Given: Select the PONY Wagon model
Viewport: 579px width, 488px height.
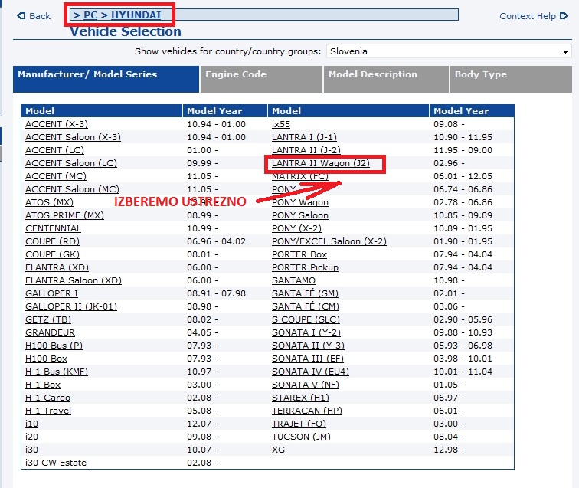Looking at the screenshot, I should (x=300, y=202).
